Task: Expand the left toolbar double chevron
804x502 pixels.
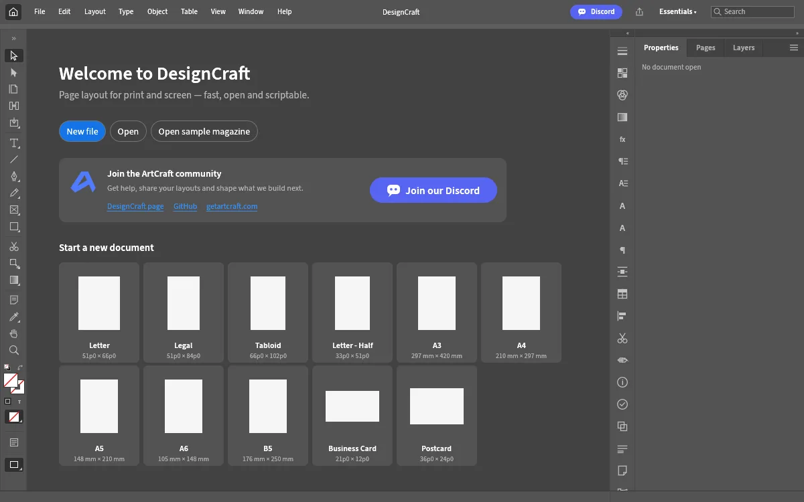Action: (x=14, y=38)
